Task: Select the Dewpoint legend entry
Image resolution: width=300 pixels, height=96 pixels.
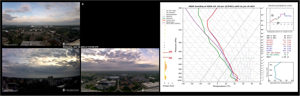Action: (168, 18)
